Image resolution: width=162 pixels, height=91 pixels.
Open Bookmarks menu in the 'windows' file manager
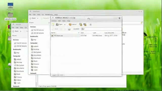coord(49,15)
